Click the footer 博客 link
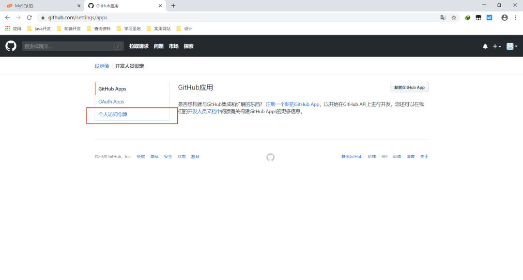This screenshot has height=280, width=523. coord(411,157)
